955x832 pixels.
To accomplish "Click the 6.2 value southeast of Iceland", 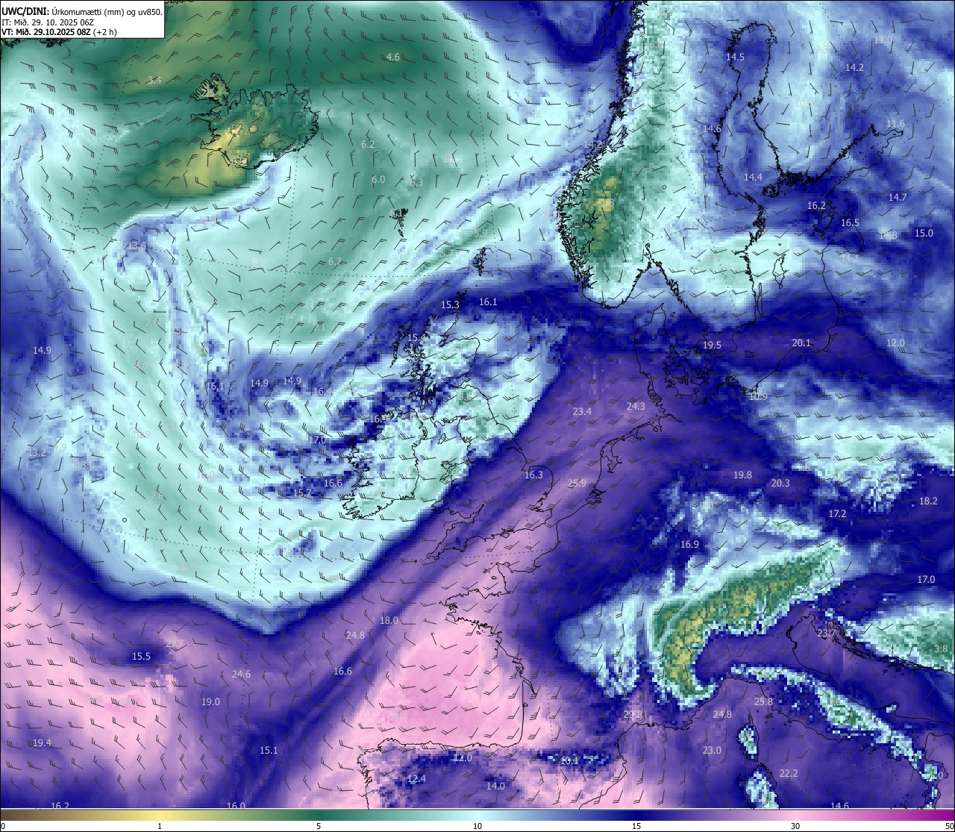I will [x=368, y=145].
